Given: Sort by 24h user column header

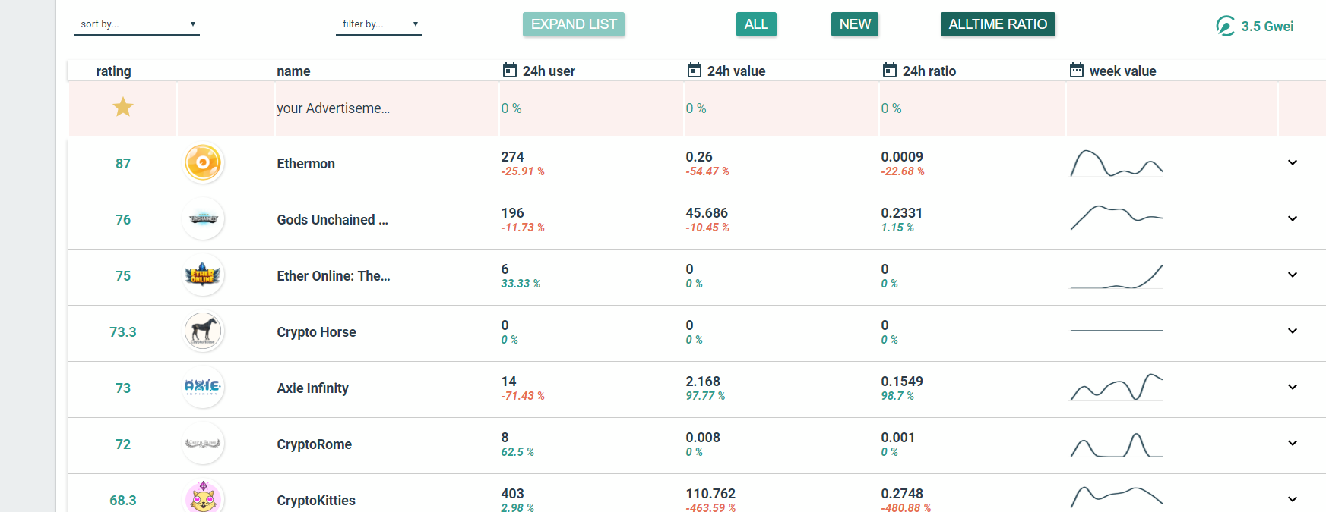Looking at the screenshot, I should click(549, 71).
